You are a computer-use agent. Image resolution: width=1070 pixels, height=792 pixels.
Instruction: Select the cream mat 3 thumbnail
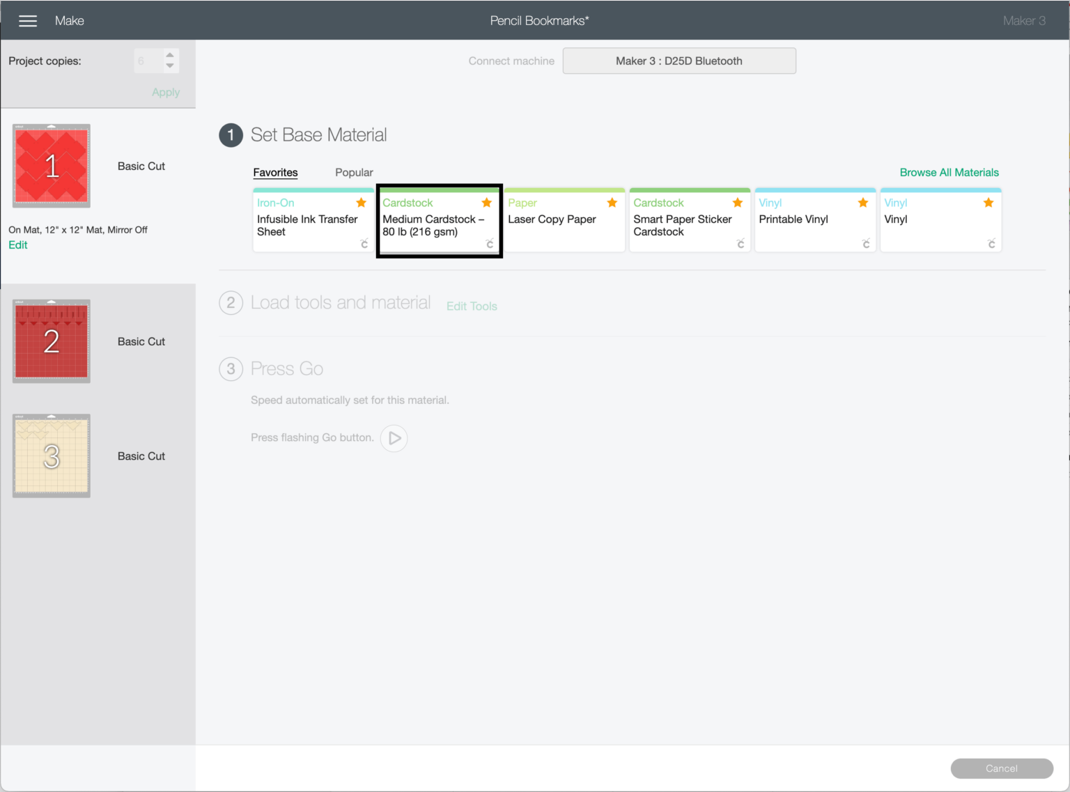52,456
